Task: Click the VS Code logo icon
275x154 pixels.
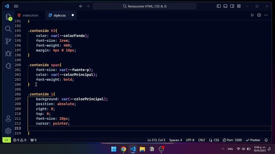Action: 7,6
